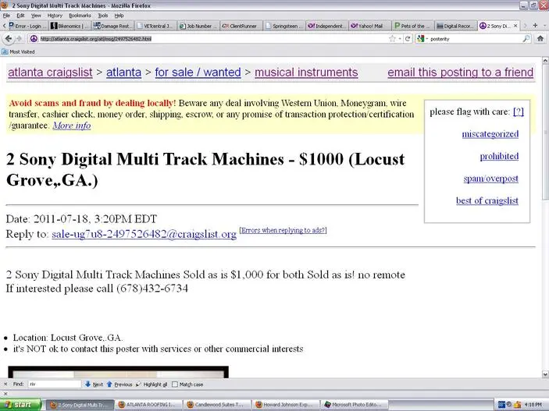Click email this posting to a friend
This screenshot has height=411, width=549.
(461, 73)
